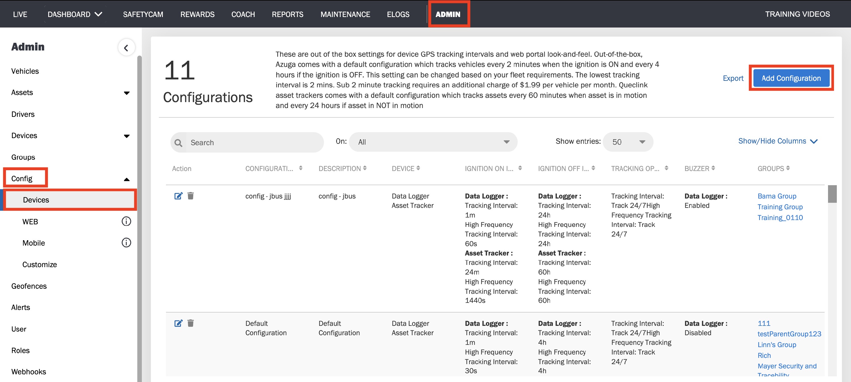Screen dimensions: 851x382
Task: Sort by Ignition Off Interval column
Action: (593, 168)
